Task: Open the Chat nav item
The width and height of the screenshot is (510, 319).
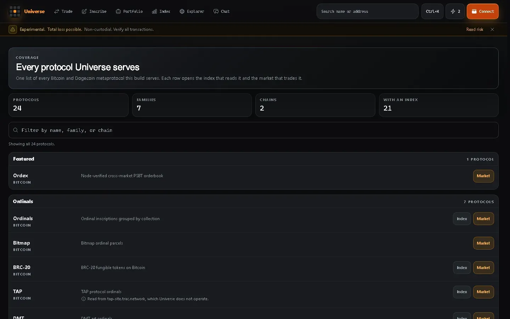Action: [x=222, y=11]
